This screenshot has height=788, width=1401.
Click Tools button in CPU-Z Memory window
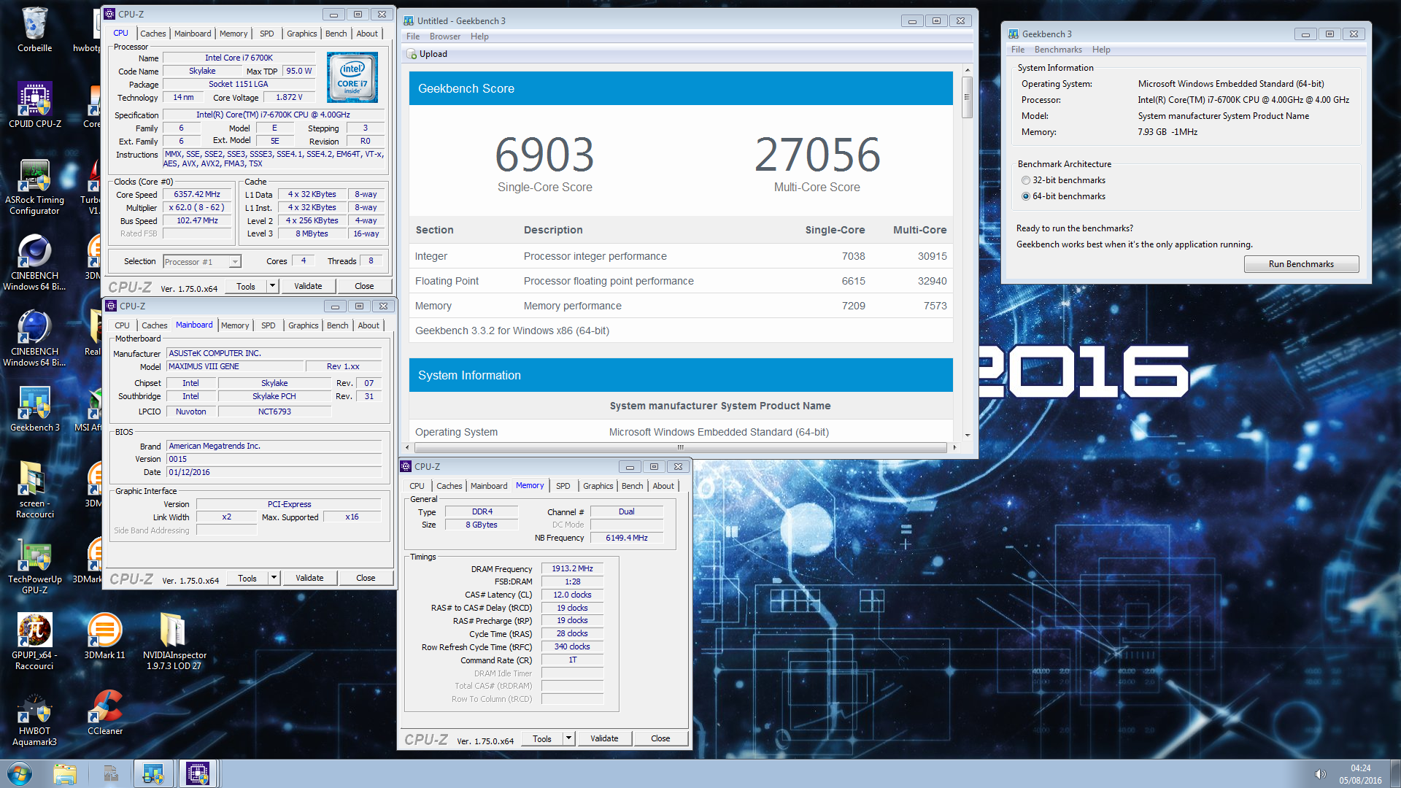pyautogui.click(x=542, y=738)
